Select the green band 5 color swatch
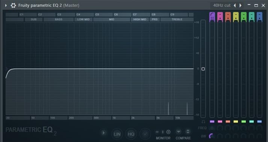268x142 pixels. (x=244, y=122)
